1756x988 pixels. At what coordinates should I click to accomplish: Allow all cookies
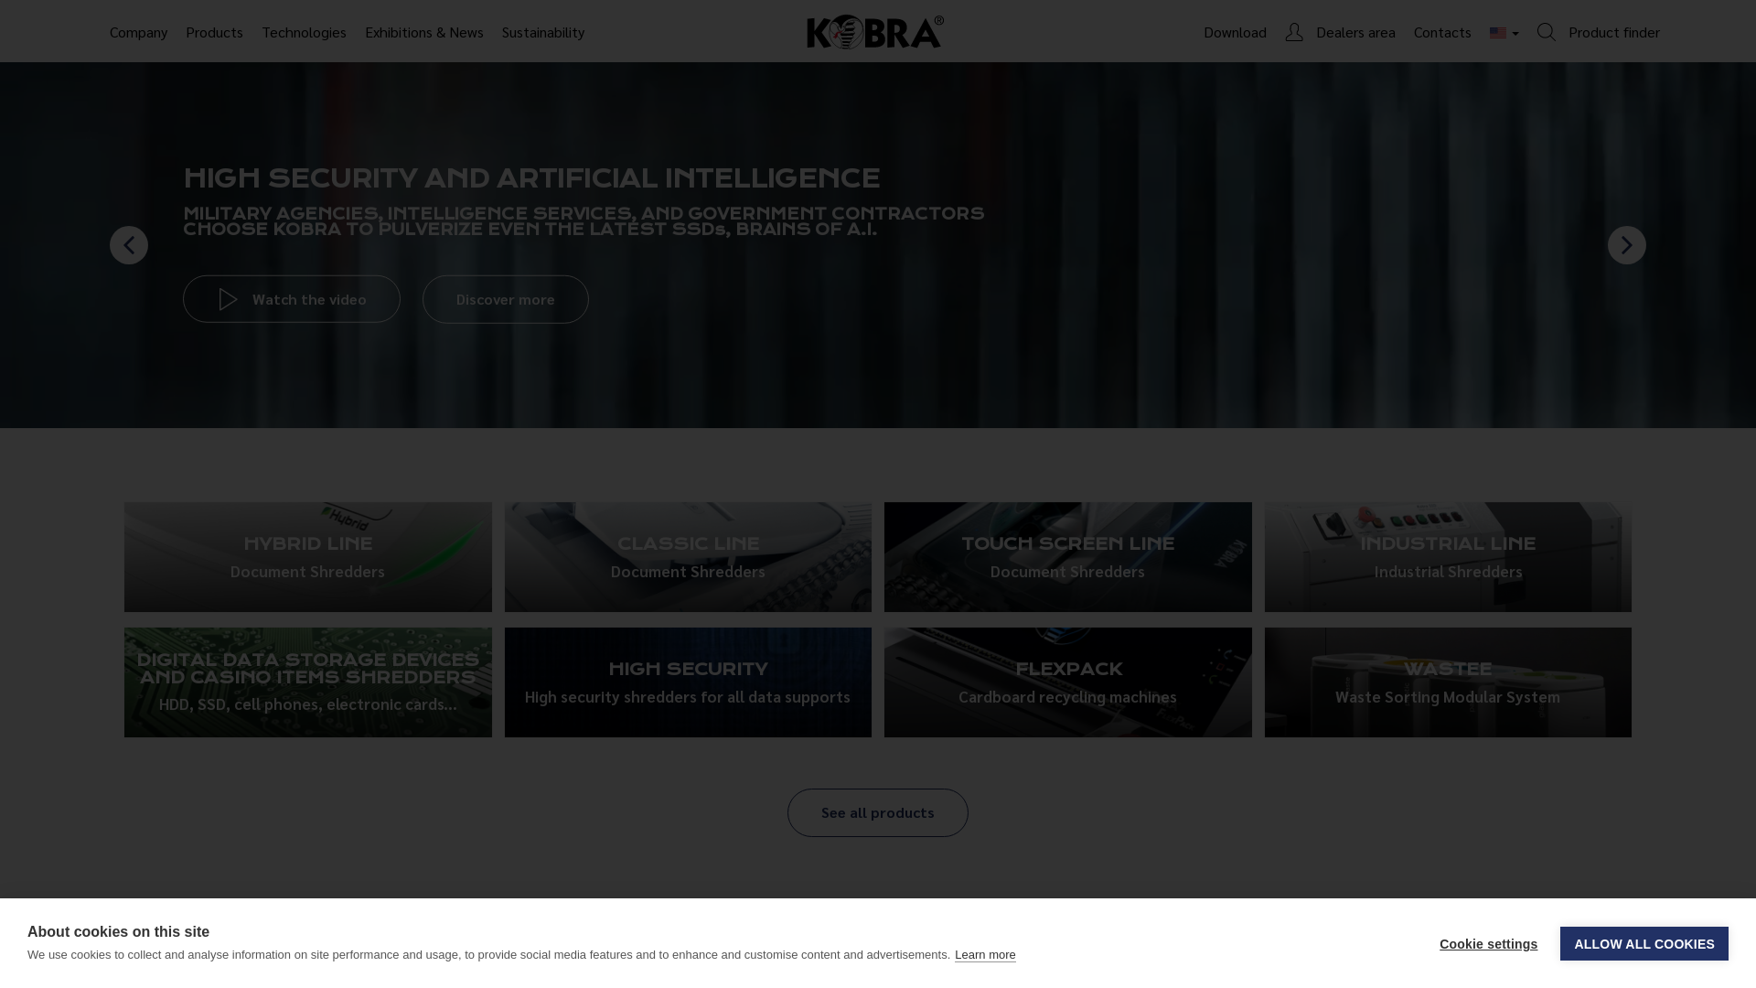pos(1644,943)
